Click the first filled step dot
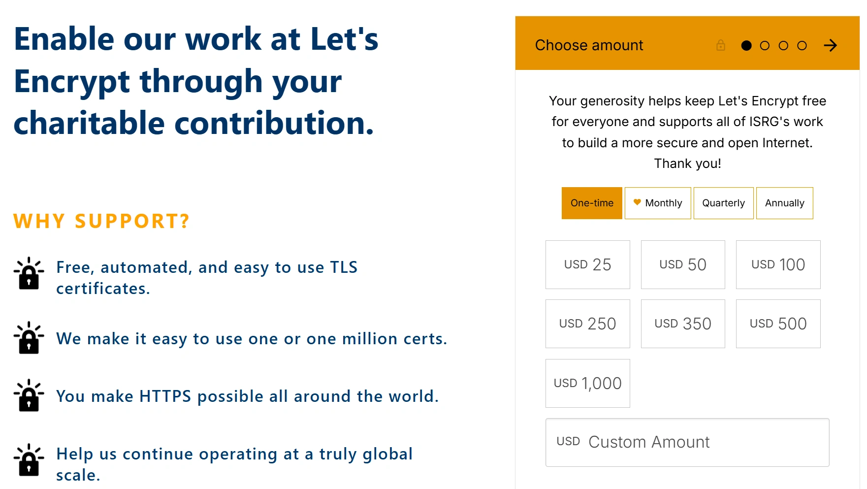867x489 pixels. 746,46
